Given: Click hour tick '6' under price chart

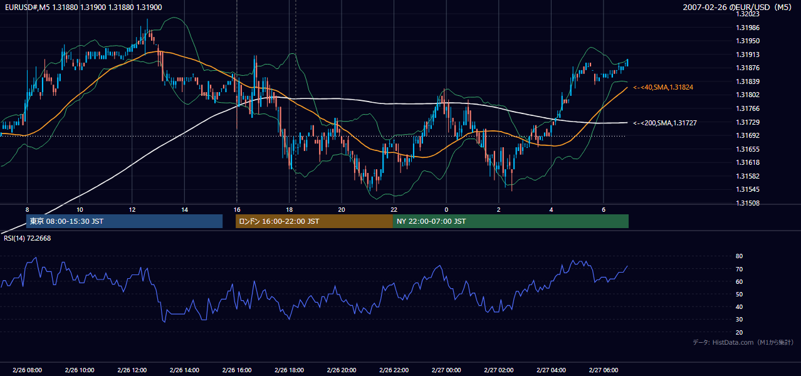Looking at the screenshot, I should coord(603,209).
